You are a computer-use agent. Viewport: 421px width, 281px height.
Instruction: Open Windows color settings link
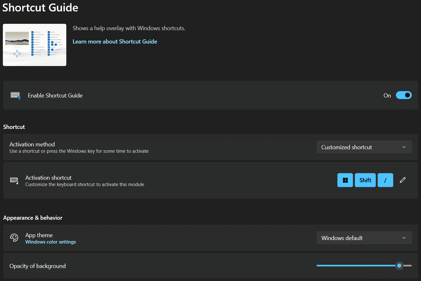[50, 242]
